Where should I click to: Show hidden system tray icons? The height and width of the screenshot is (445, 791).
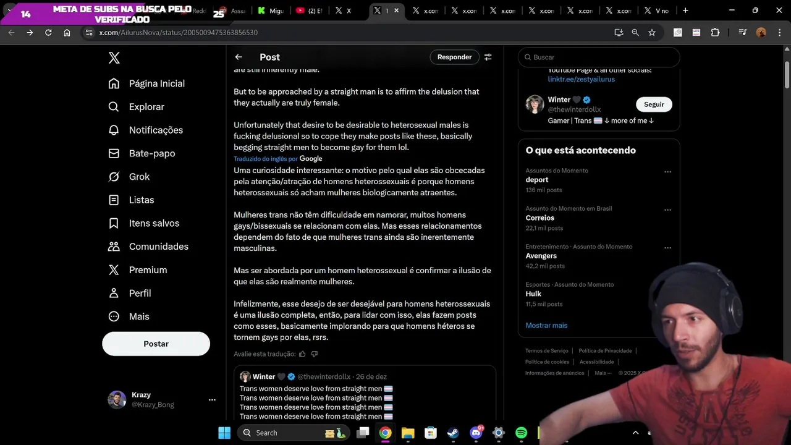(635, 433)
